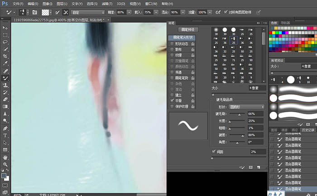Viewport: 317px width, 196px height.
Task: Uncheck the 平滑 option
Action: (172, 100)
